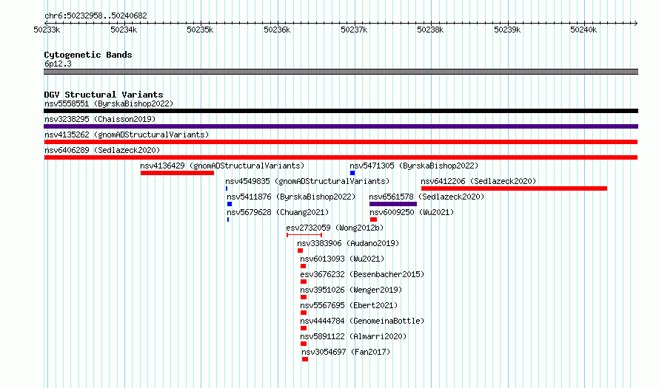Click the 50235k ruler tick label
Screen dimensions: 659x388
pyautogui.click(x=200, y=30)
